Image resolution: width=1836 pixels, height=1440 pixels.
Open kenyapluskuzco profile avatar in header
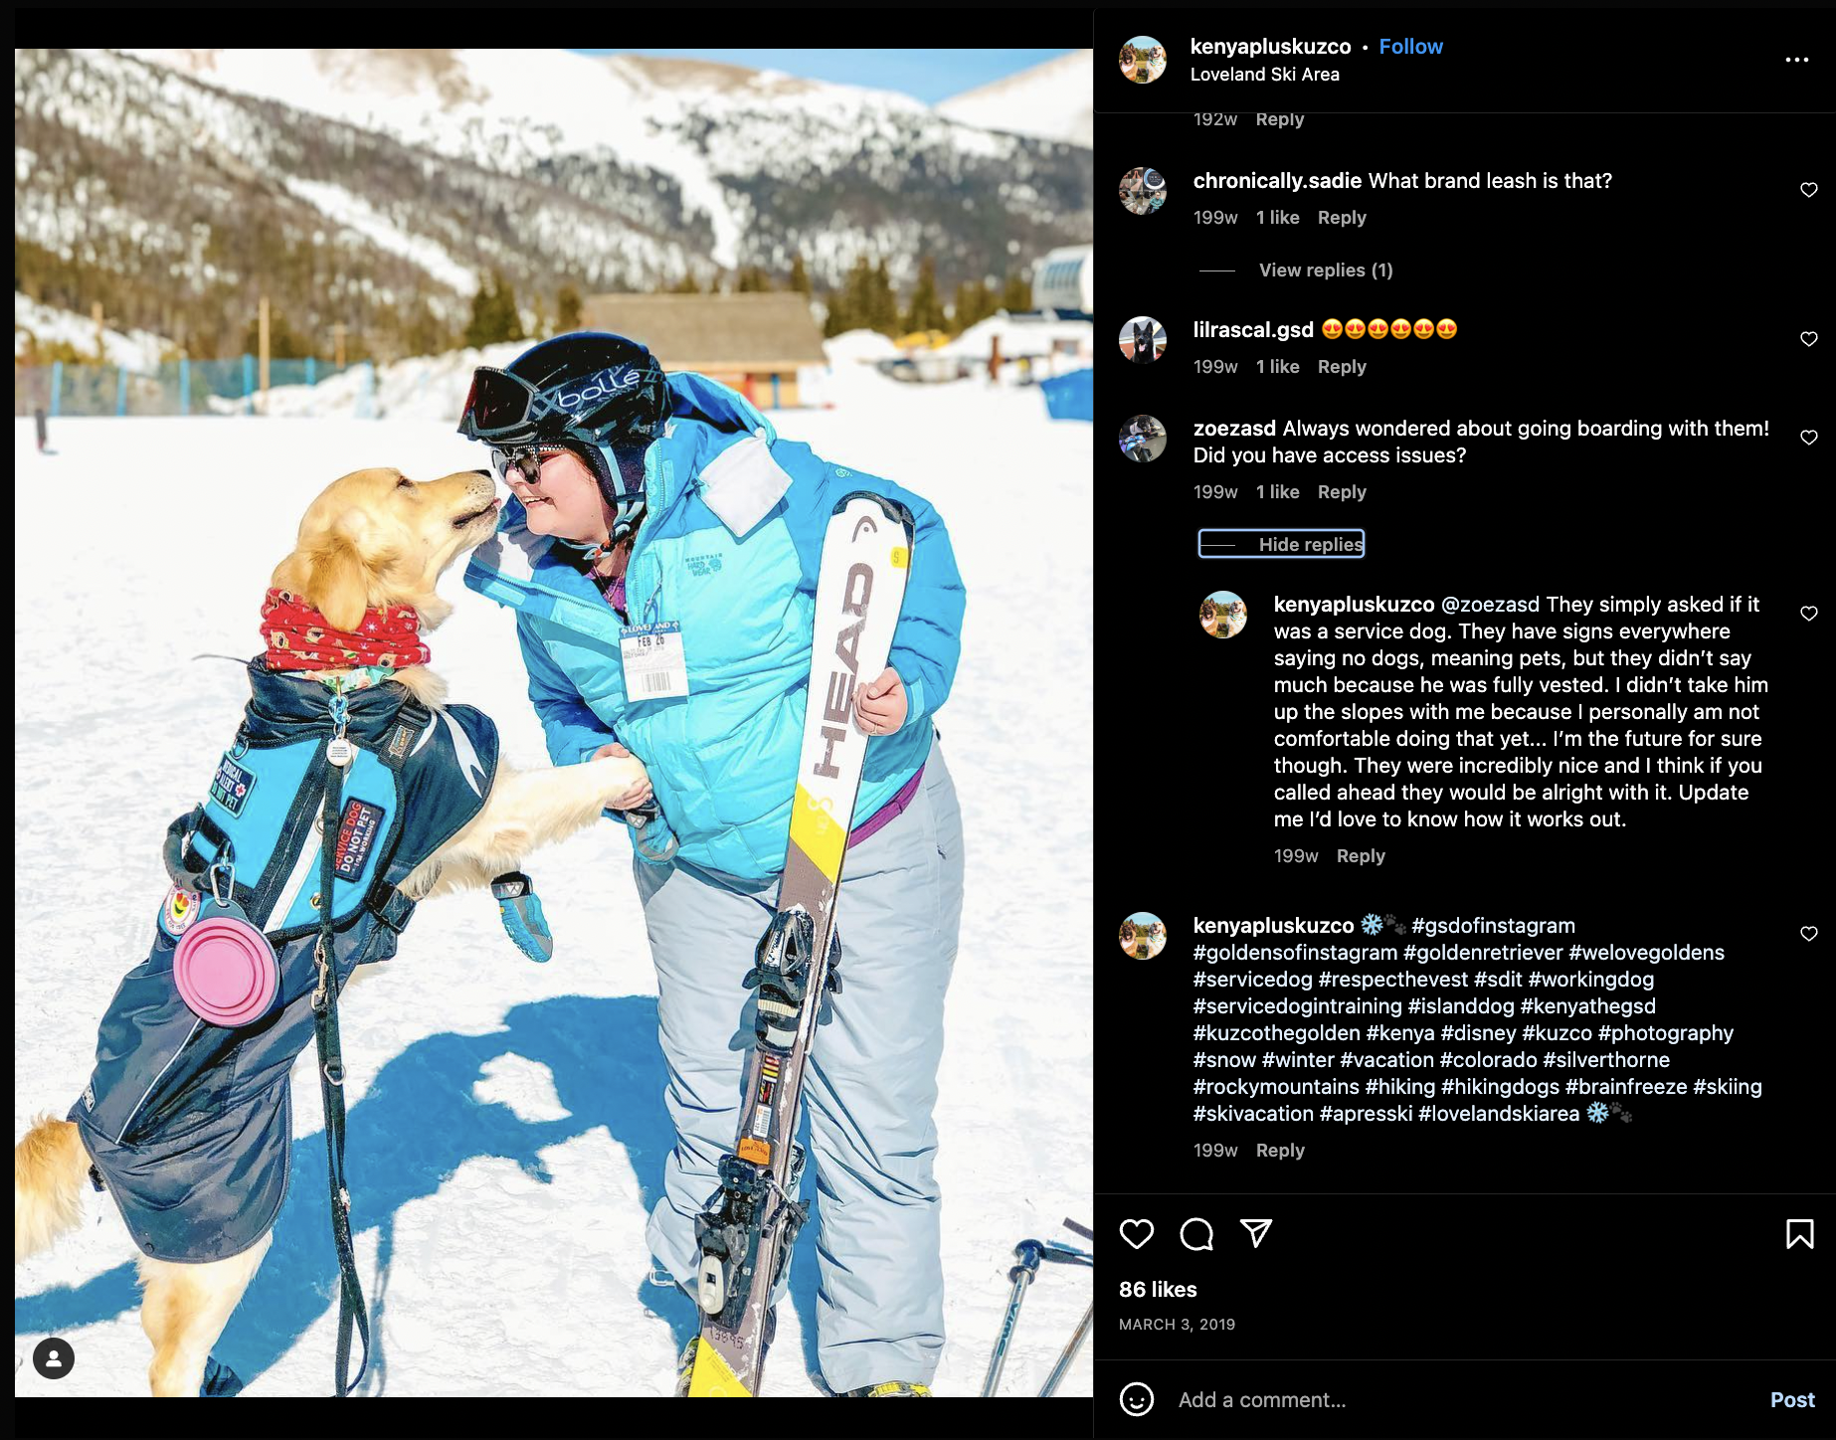click(1143, 60)
